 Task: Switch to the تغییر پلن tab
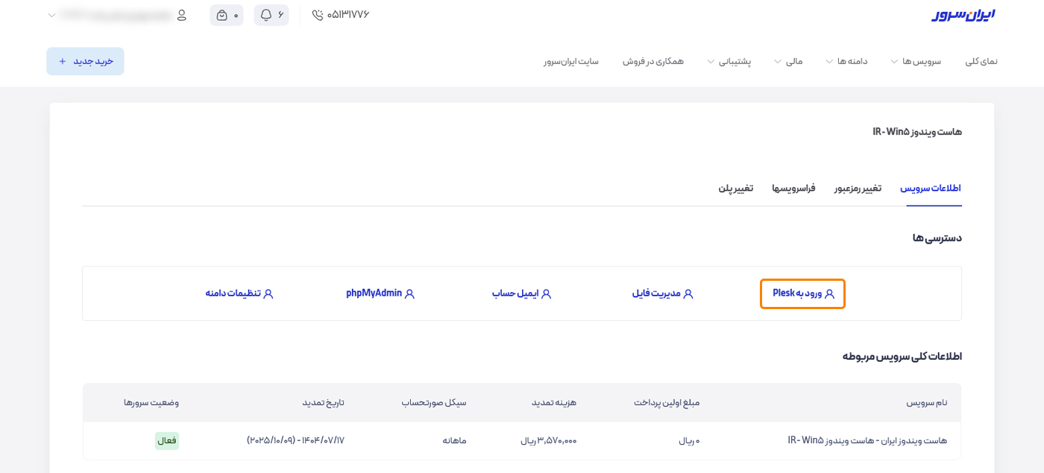735,188
